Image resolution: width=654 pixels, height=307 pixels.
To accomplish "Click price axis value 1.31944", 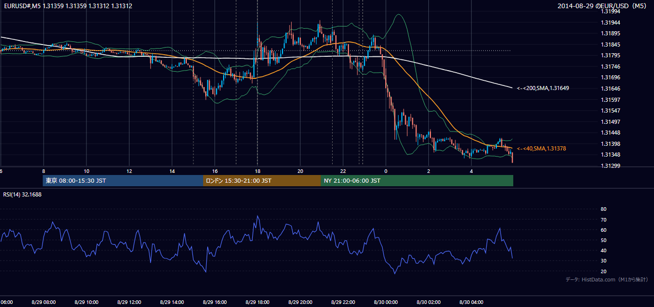I will [611, 23].
